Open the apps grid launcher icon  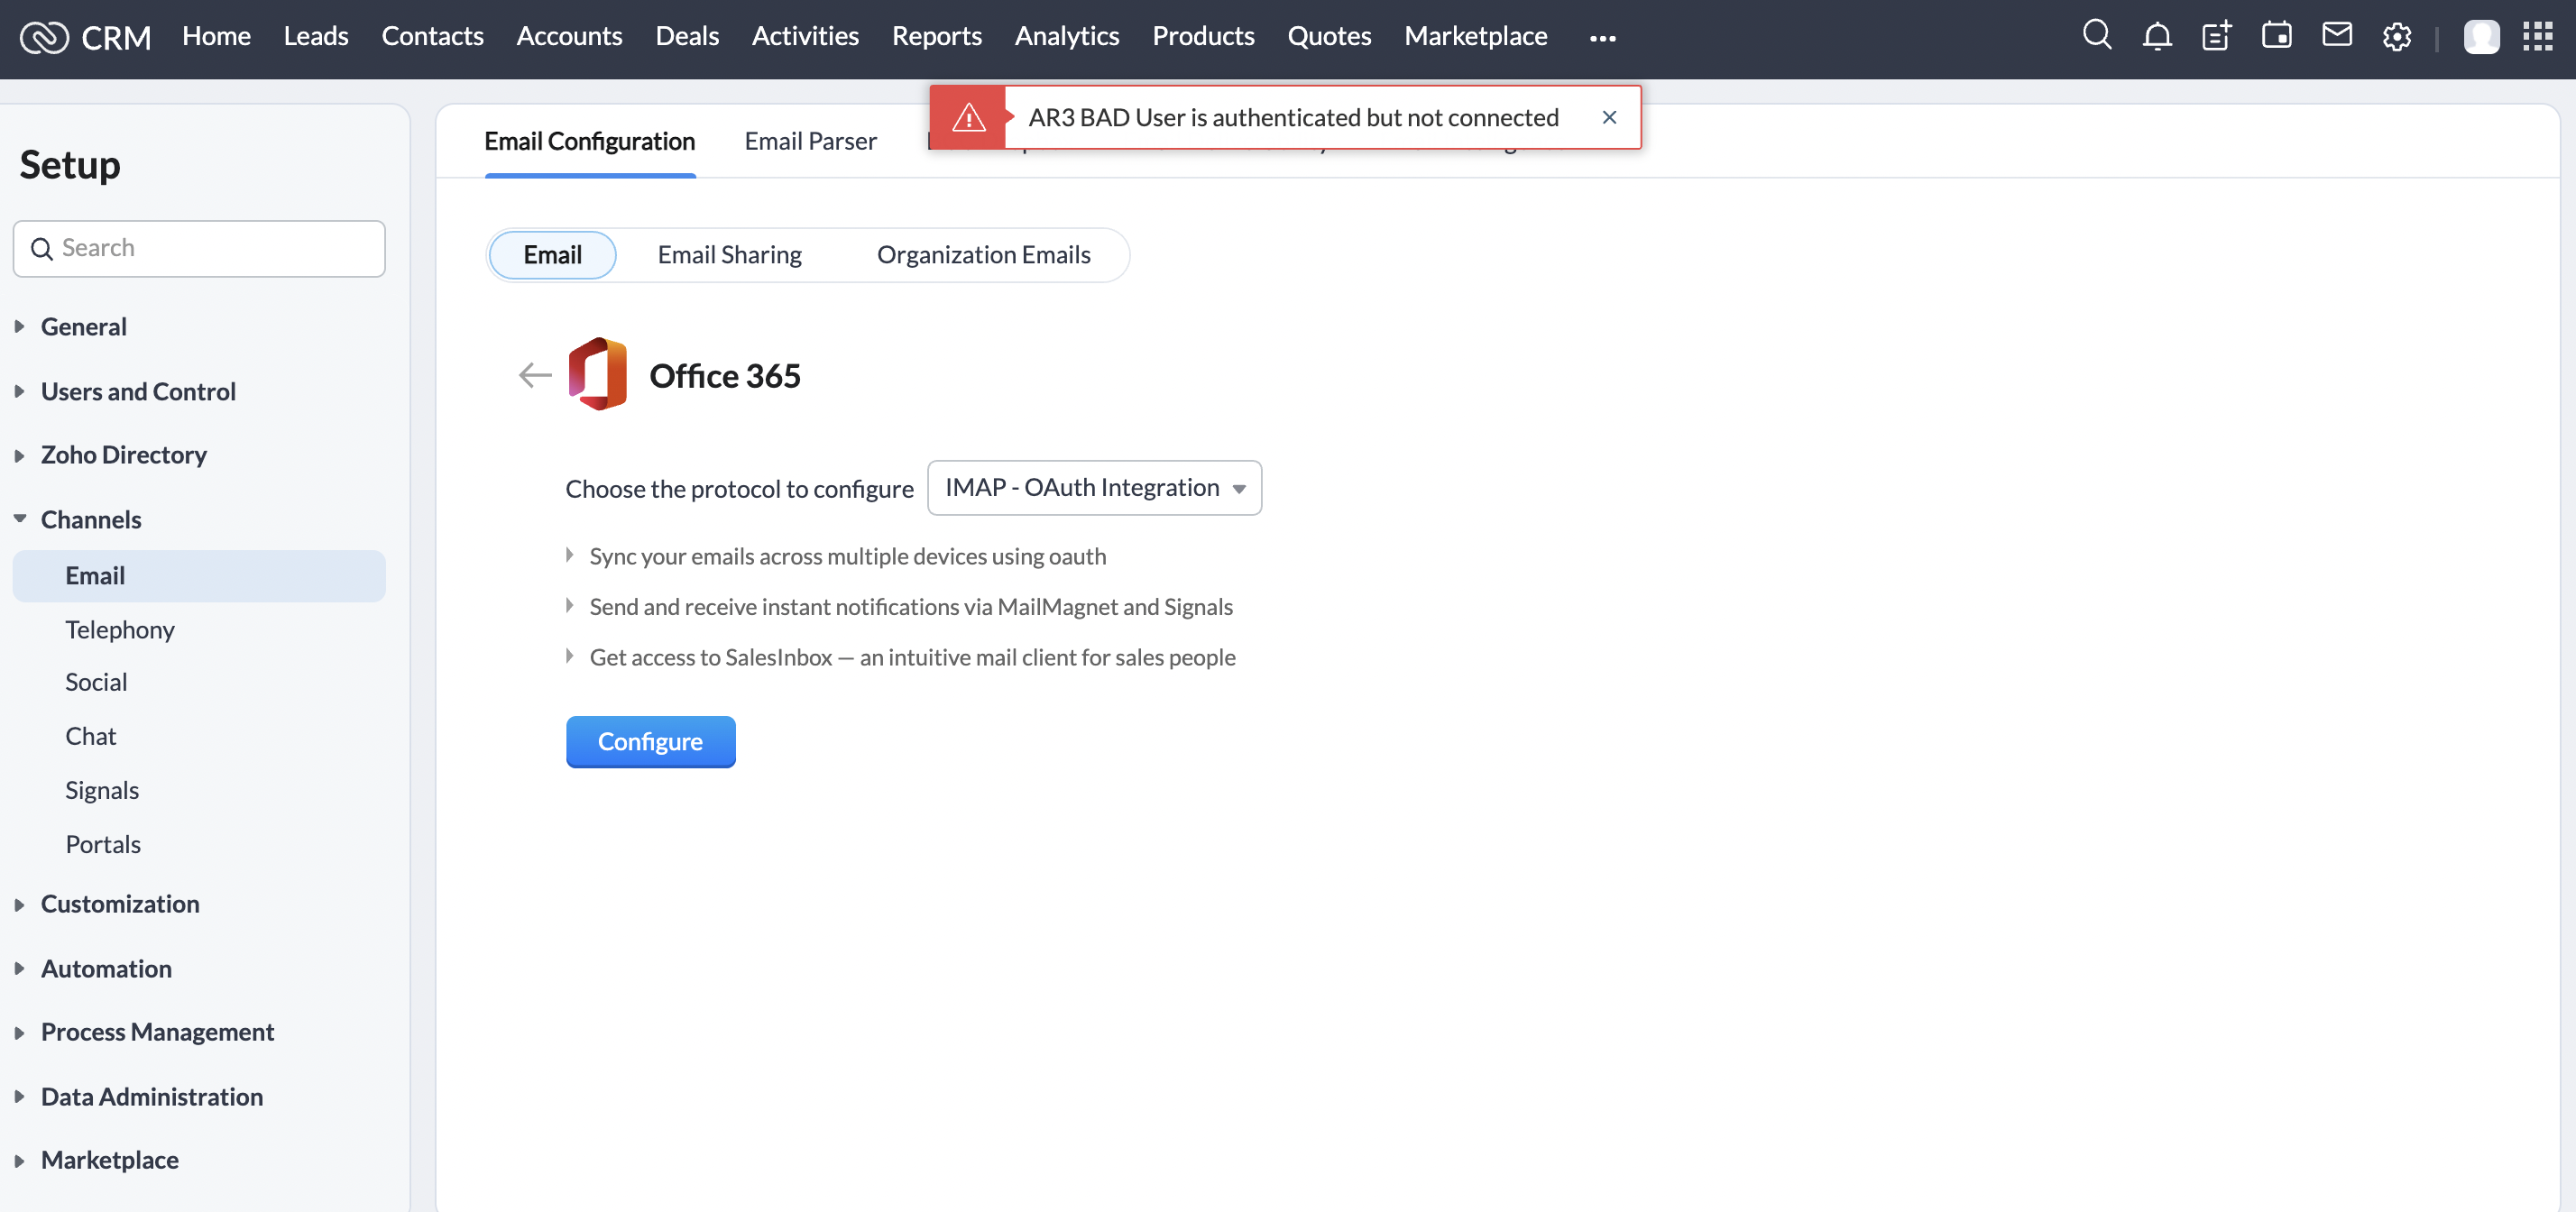(2537, 36)
